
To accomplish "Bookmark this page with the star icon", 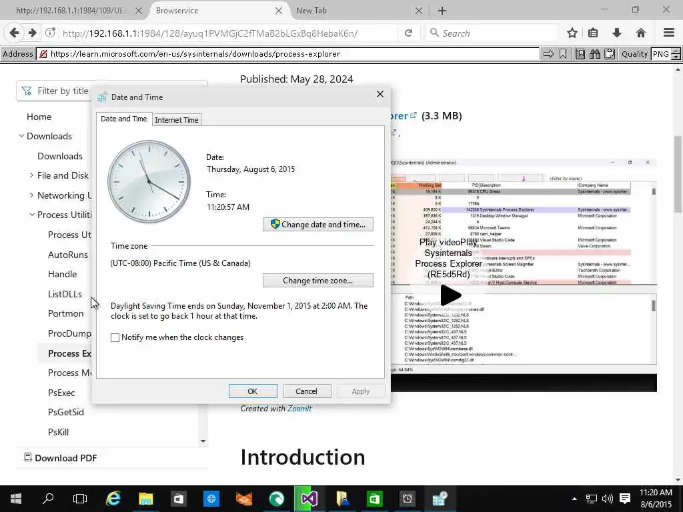I will coord(572,33).
